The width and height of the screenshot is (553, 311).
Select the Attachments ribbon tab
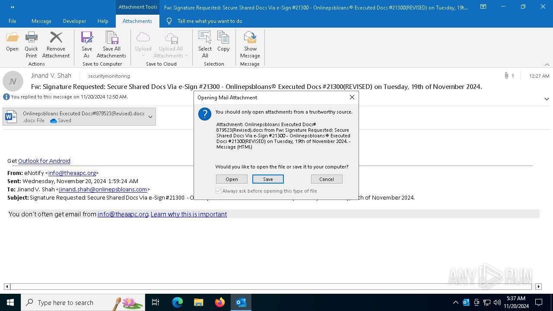[x=137, y=21]
